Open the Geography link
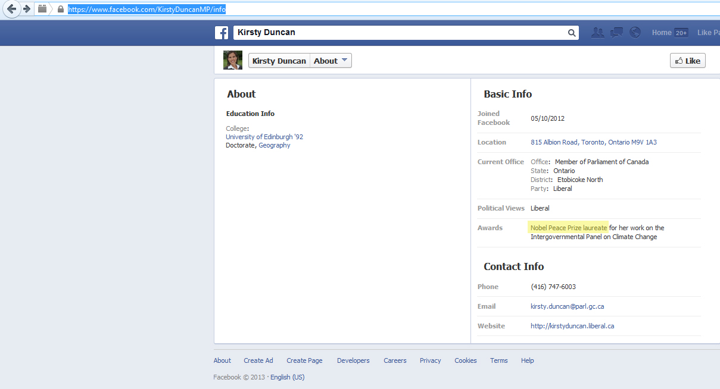The height and width of the screenshot is (389, 720). click(x=274, y=145)
